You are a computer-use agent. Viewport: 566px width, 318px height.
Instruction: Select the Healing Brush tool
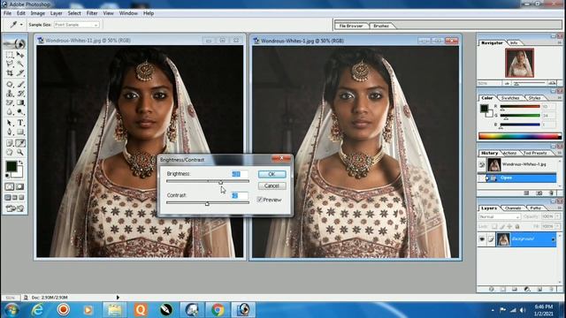click(10, 85)
